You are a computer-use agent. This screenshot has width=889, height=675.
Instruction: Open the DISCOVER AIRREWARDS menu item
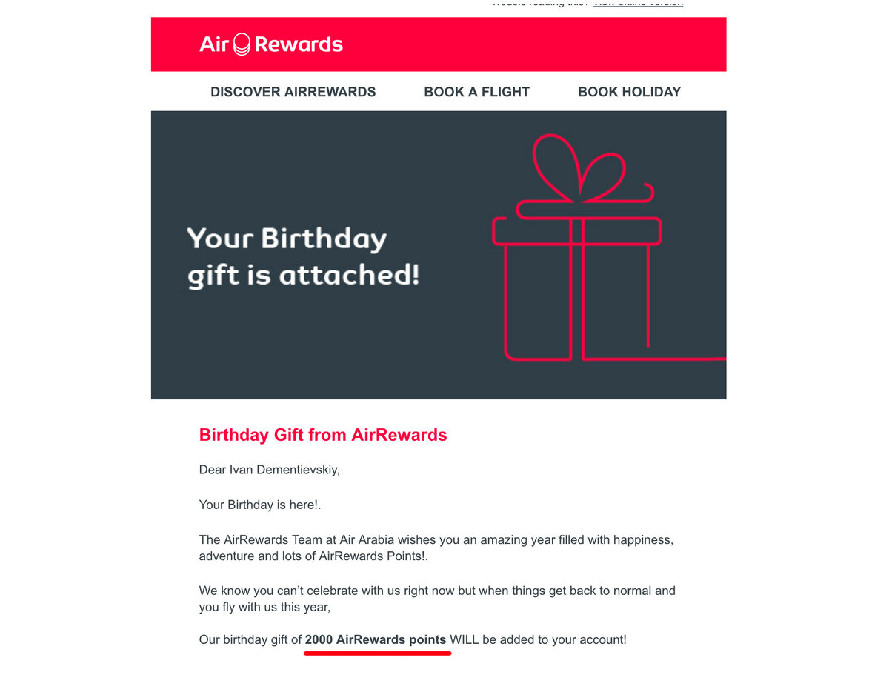(x=293, y=92)
